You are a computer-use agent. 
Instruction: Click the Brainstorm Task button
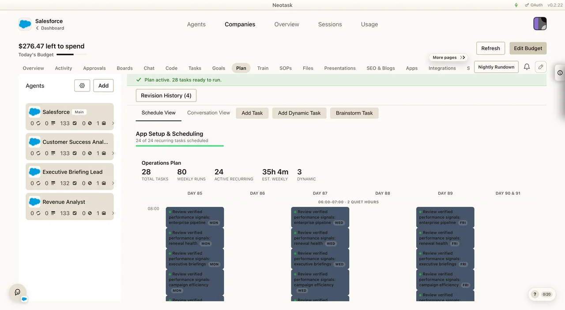click(x=354, y=113)
